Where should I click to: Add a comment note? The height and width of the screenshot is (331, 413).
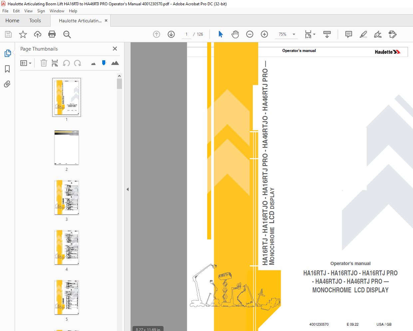(x=349, y=34)
